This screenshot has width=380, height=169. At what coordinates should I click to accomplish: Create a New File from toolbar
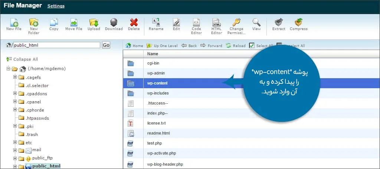pyautogui.click(x=14, y=24)
